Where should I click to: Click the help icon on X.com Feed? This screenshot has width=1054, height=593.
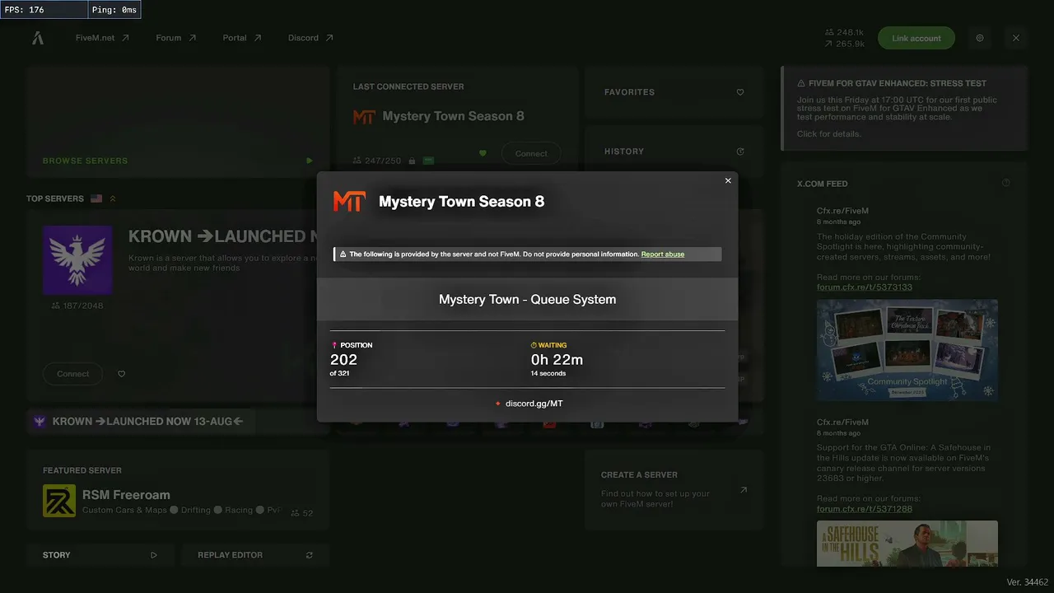1006,183
